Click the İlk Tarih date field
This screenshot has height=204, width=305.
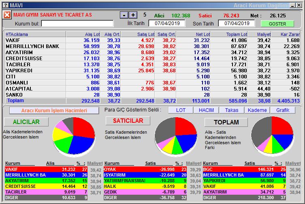[167, 23]
